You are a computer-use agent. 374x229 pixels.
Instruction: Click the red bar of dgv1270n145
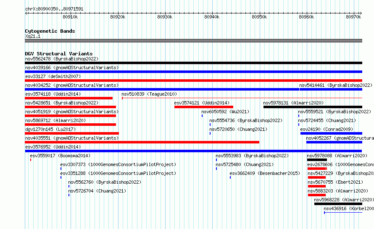(72, 133)
